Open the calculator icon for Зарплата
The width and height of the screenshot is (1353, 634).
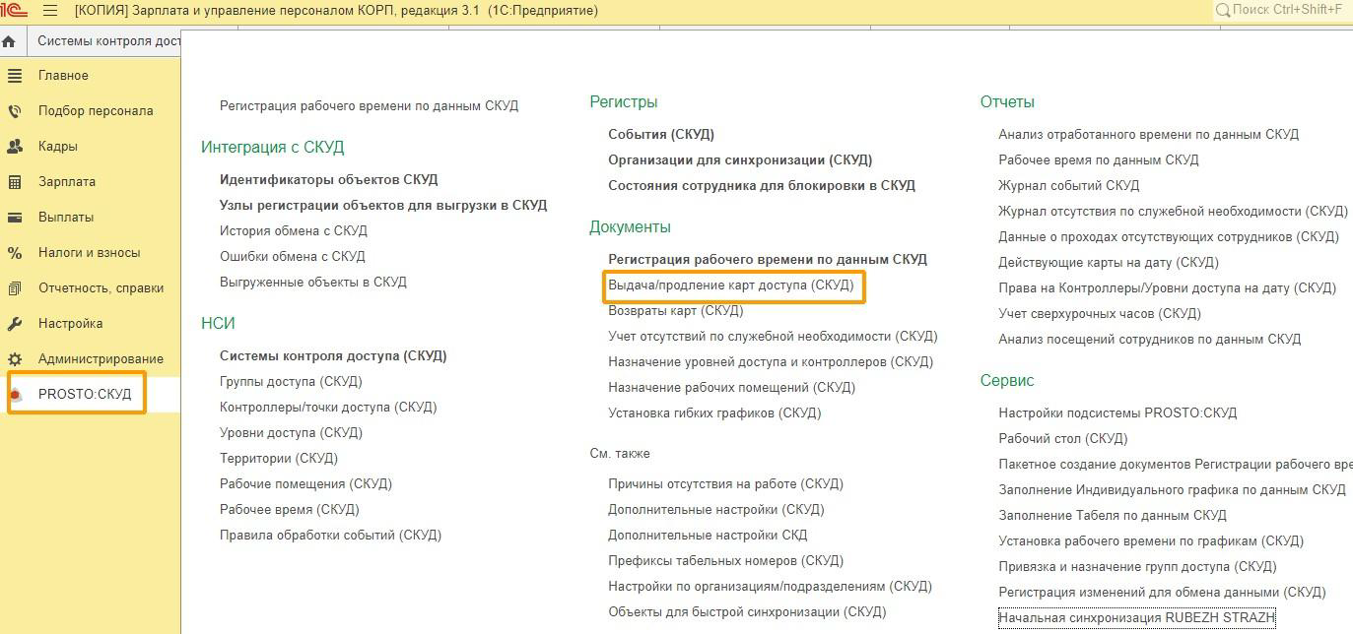[15, 182]
